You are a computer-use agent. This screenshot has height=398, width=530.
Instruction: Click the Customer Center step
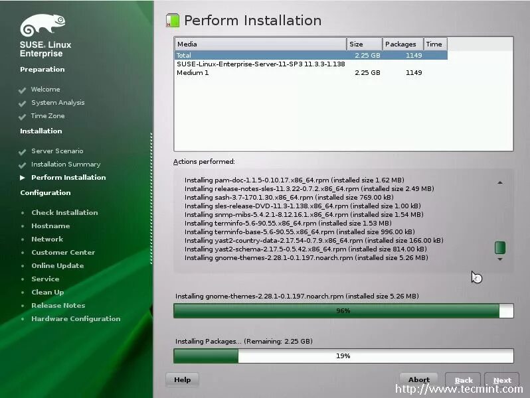pyautogui.click(x=63, y=252)
